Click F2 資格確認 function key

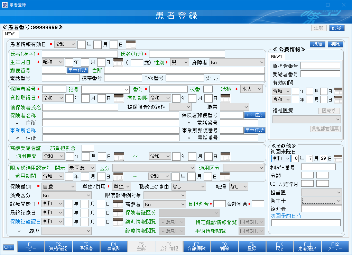point(58,246)
